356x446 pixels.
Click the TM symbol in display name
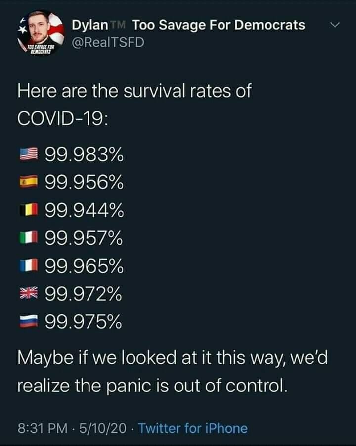118,25
